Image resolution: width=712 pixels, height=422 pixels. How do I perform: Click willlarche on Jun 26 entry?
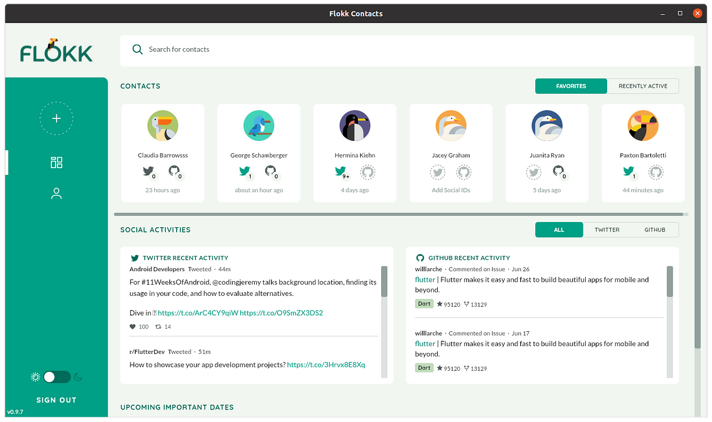(x=428, y=269)
